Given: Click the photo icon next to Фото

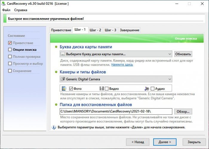Looking at the screenshot, I should pos(64,88).
